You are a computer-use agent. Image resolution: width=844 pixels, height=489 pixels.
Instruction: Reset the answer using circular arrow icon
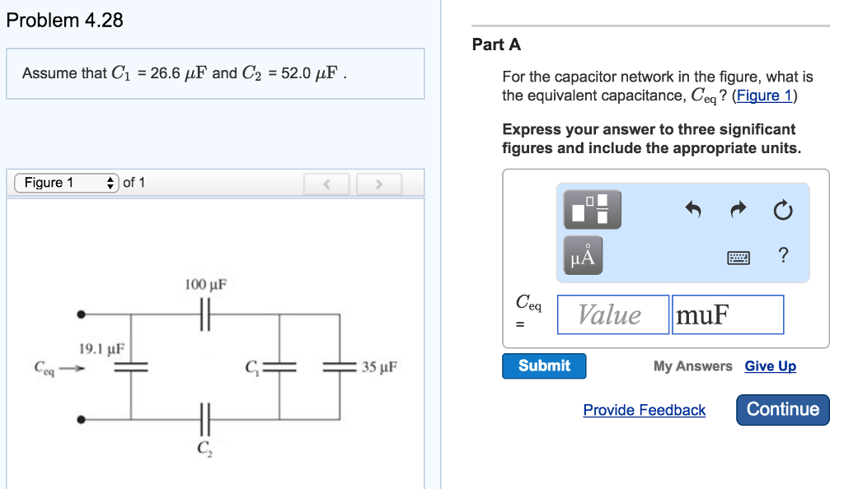(x=782, y=209)
